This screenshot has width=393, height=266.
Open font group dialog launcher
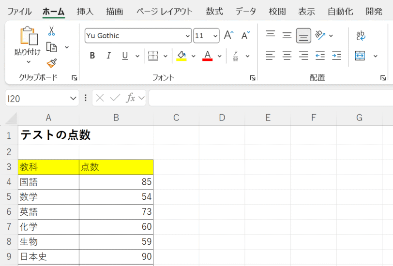click(x=253, y=78)
